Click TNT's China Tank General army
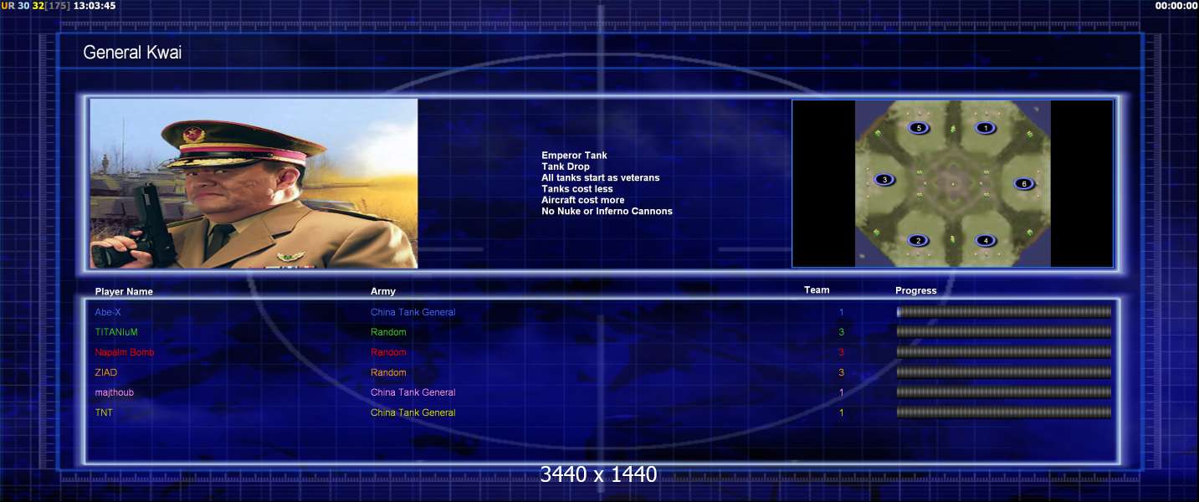Screen dimensions: 1199x502 (x=413, y=412)
